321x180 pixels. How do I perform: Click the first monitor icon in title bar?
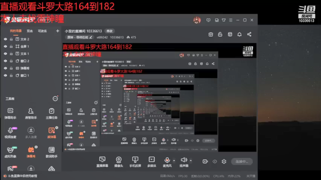point(208,20)
